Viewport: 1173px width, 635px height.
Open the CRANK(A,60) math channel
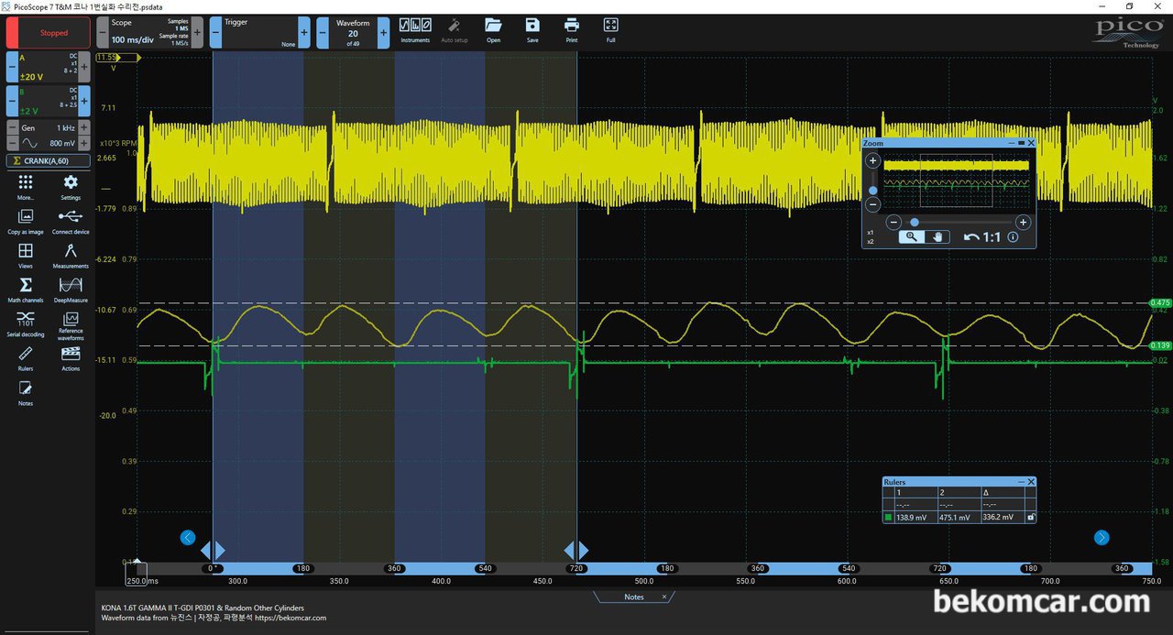coord(49,160)
